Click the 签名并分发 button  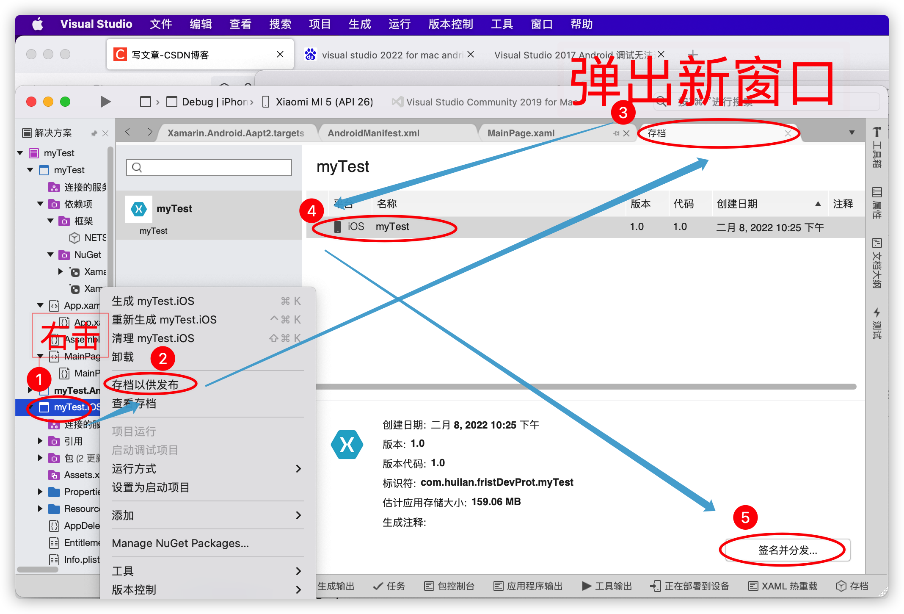[787, 550]
